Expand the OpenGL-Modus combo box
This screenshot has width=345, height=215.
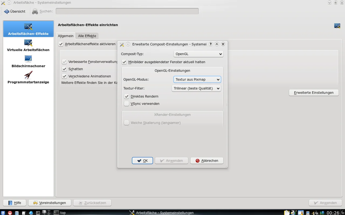pos(197,80)
